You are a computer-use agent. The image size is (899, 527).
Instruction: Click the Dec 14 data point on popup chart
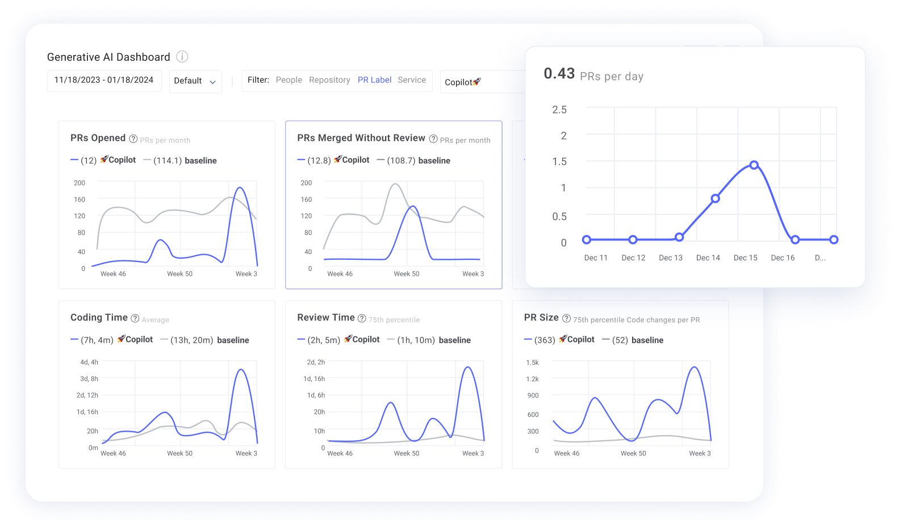716,199
